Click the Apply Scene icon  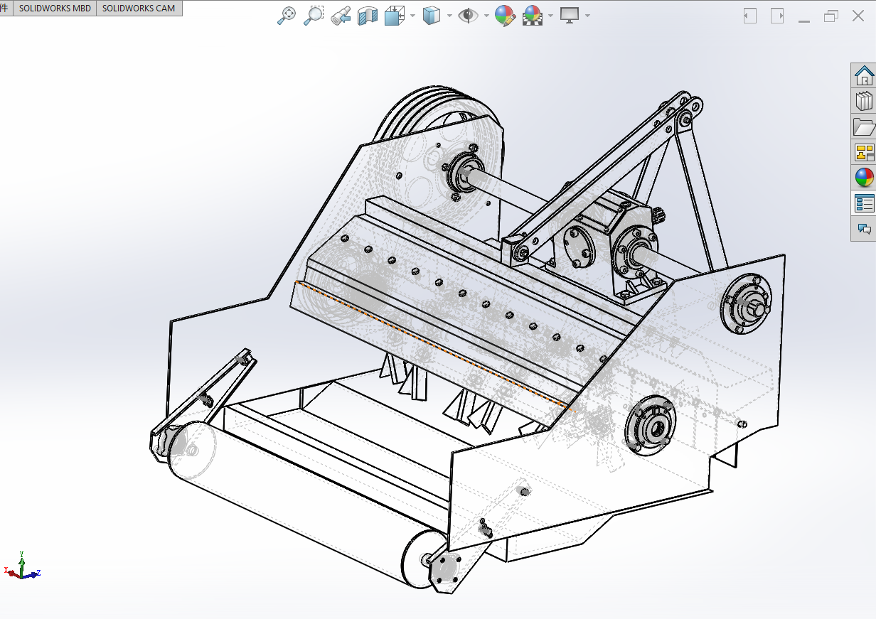(x=532, y=16)
